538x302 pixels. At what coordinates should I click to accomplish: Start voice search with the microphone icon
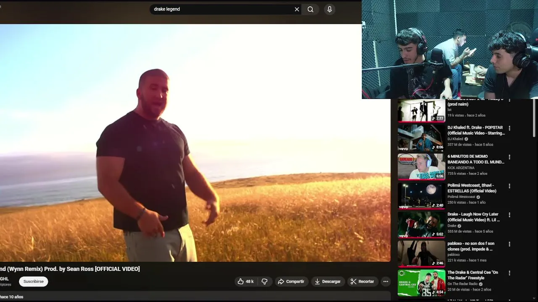pyautogui.click(x=330, y=9)
